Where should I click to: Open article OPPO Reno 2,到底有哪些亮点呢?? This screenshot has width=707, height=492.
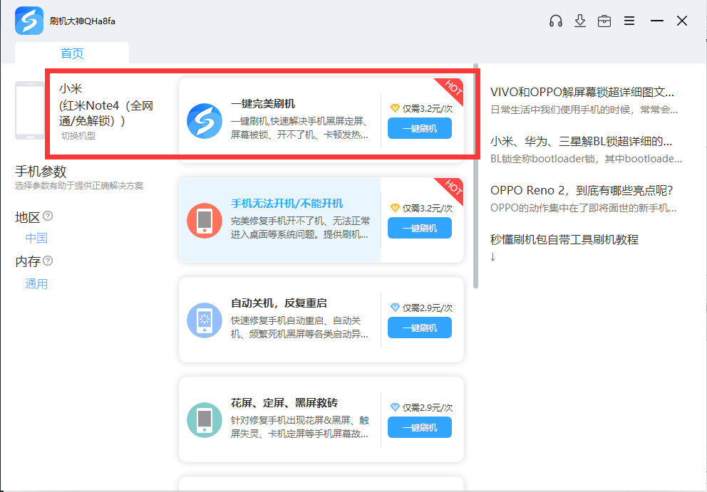tap(582, 190)
